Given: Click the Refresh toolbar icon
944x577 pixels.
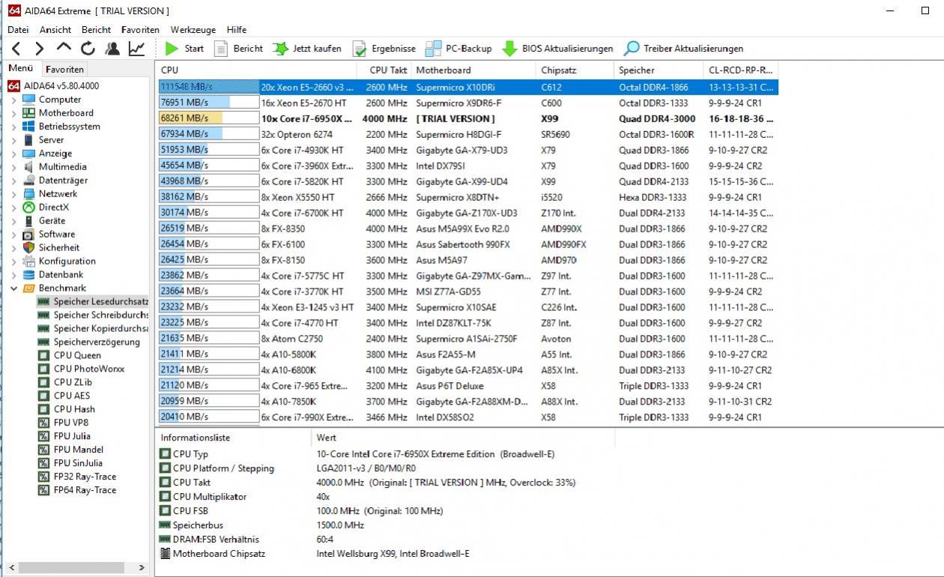Looking at the screenshot, I should (x=88, y=49).
